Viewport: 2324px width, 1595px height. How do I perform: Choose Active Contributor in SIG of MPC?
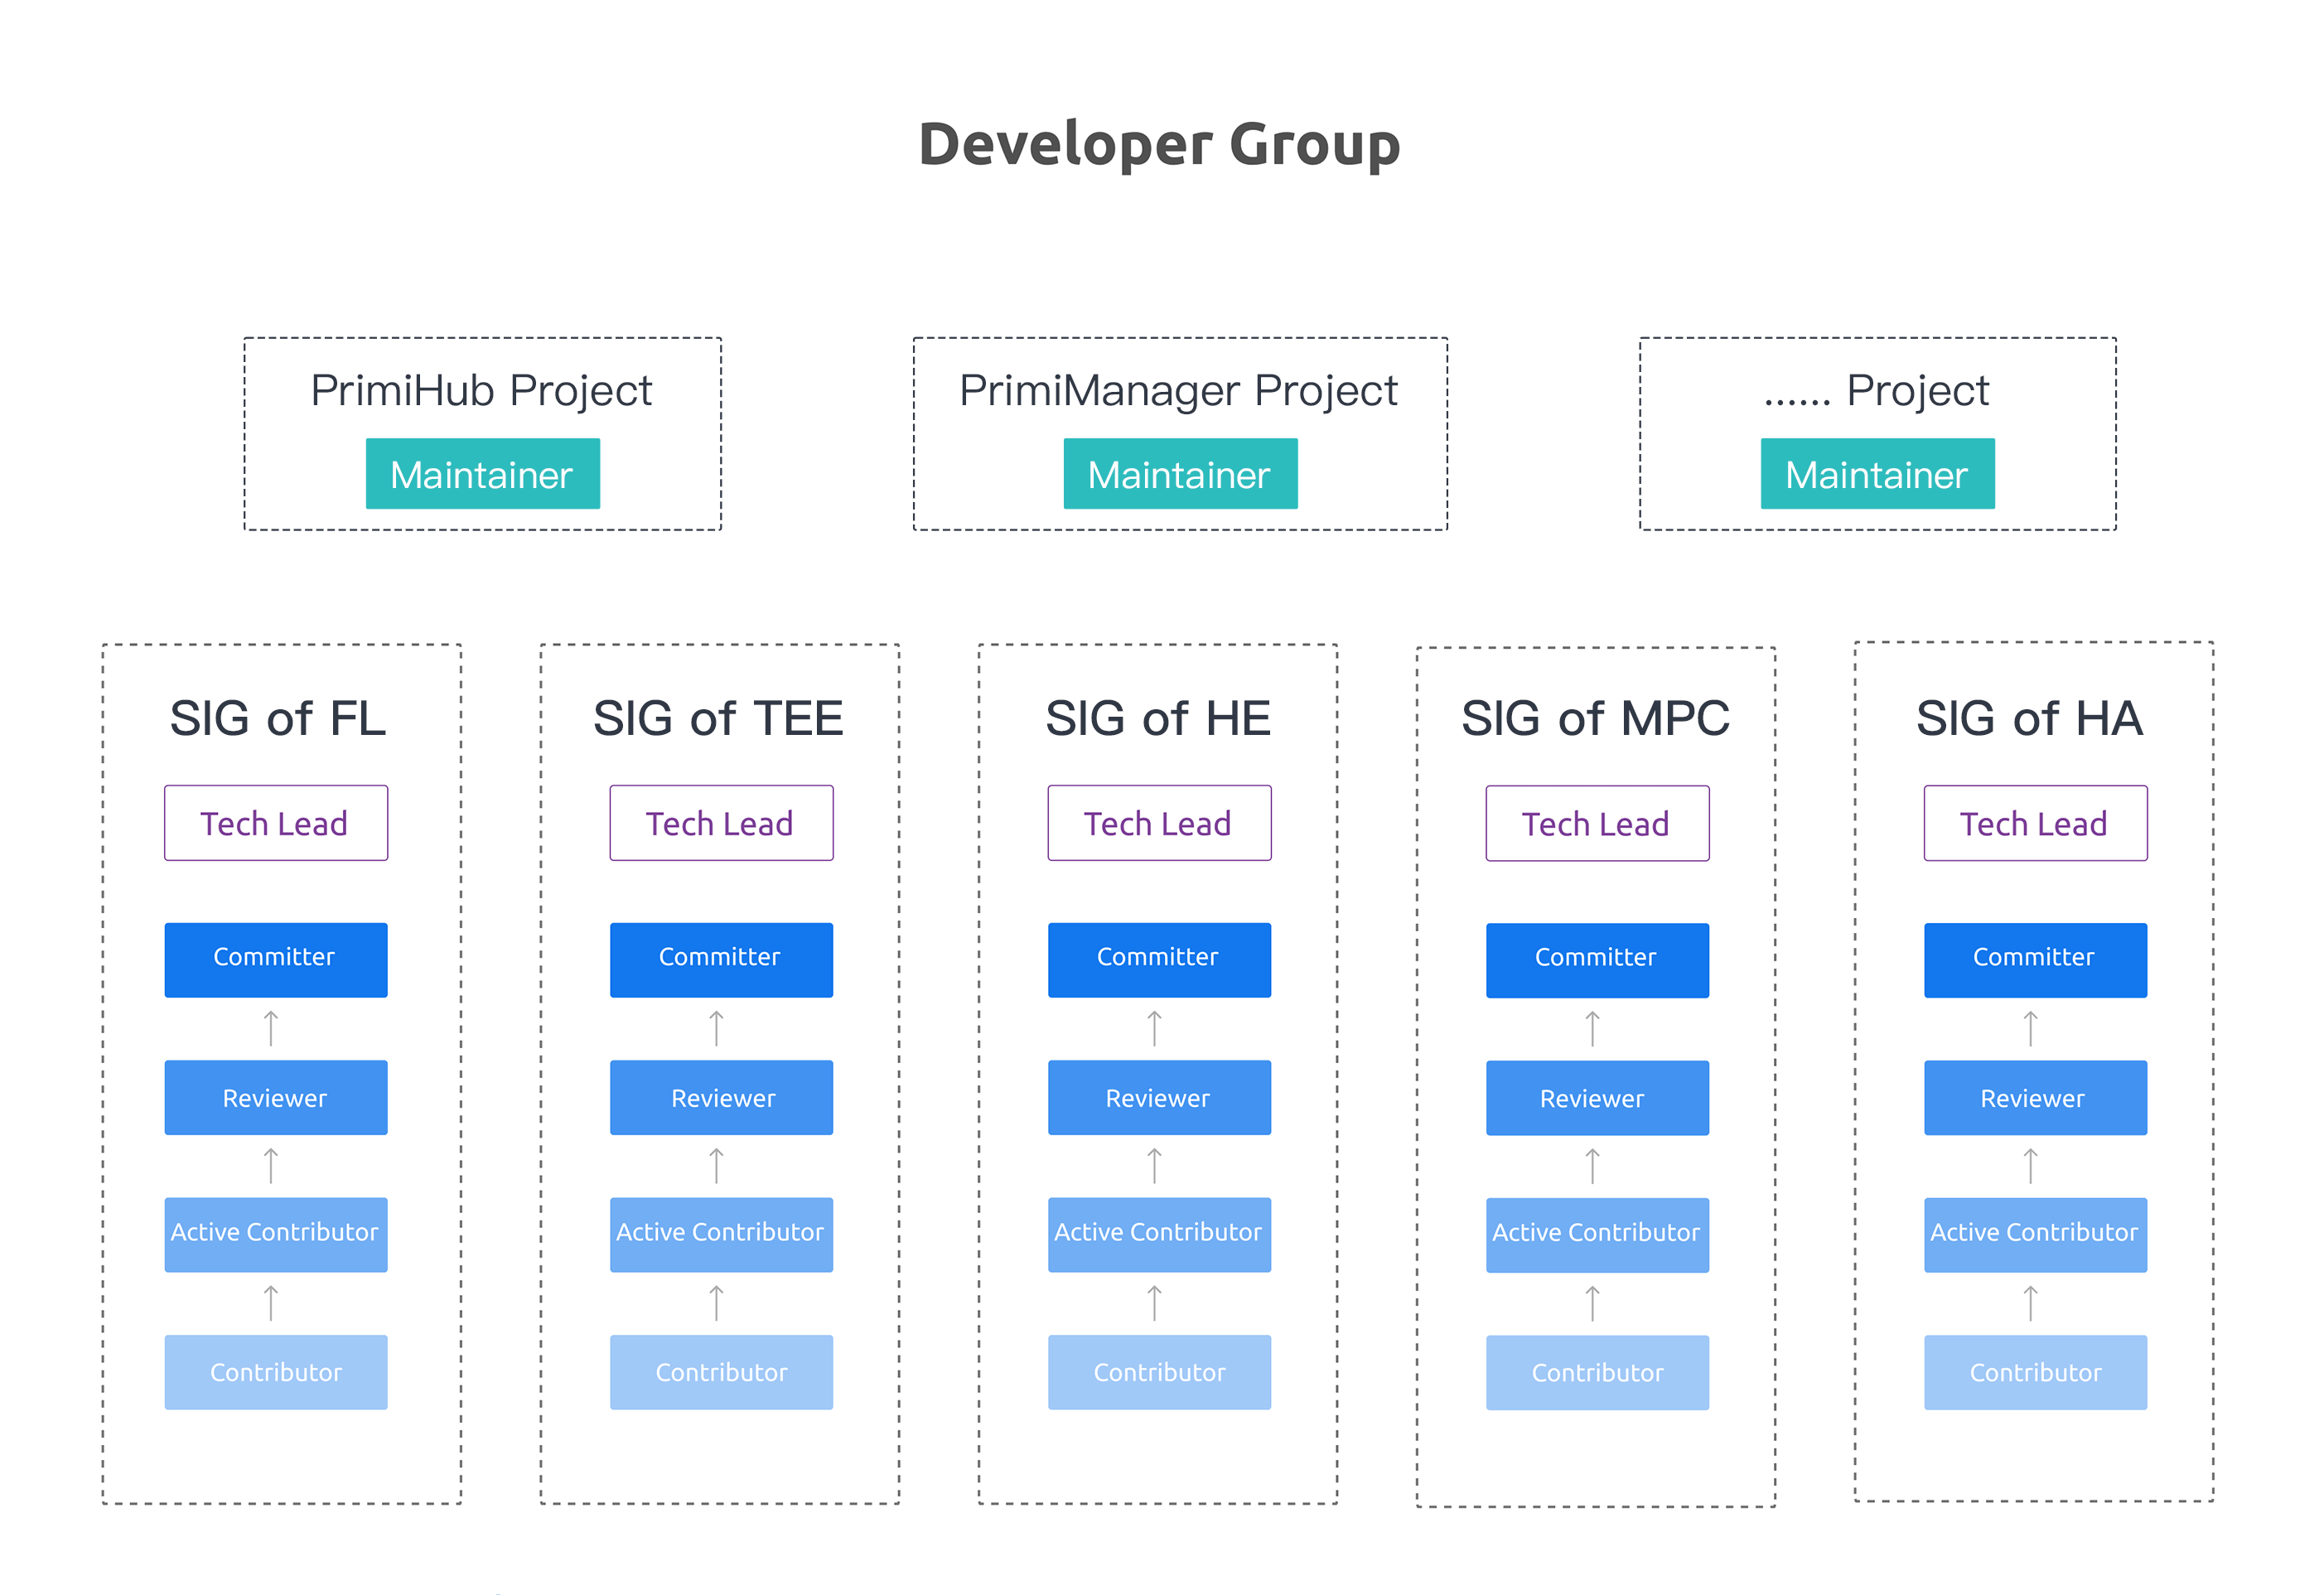point(1597,1235)
